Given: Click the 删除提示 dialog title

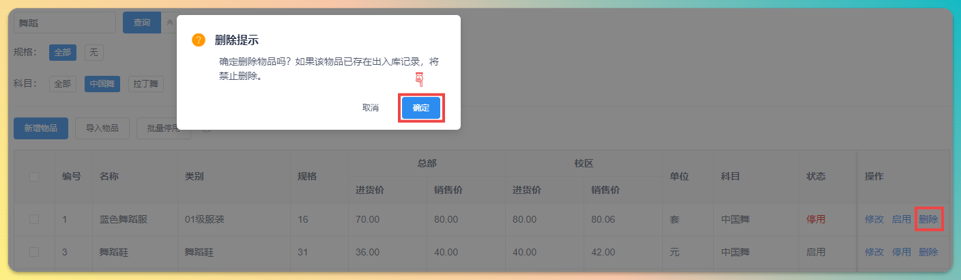Looking at the screenshot, I should (x=237, y=40).
